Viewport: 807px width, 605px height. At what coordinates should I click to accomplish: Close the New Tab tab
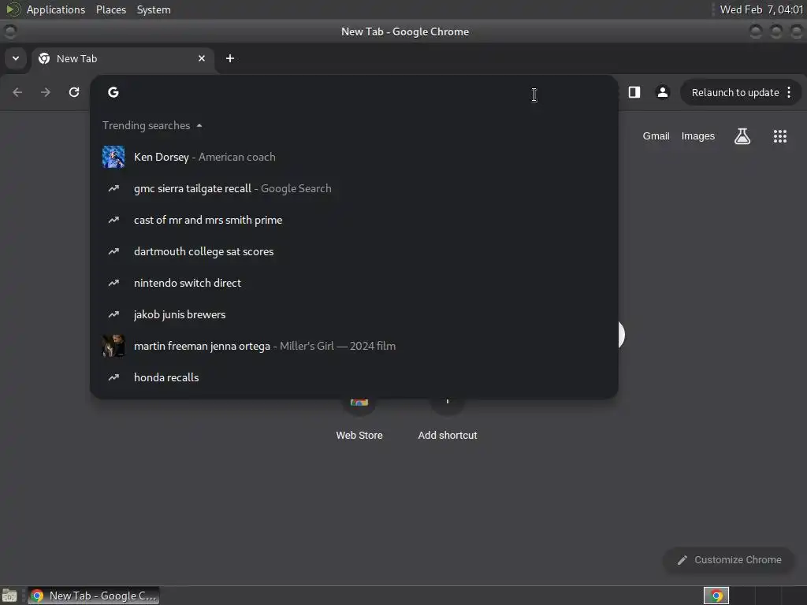point(202,58)
